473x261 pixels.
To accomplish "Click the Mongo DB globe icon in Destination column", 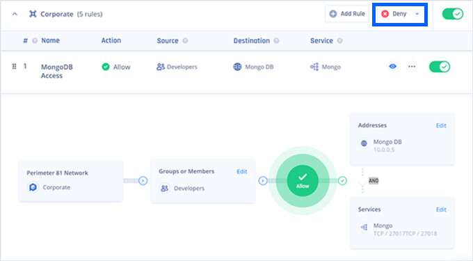I will coord(237,67).
